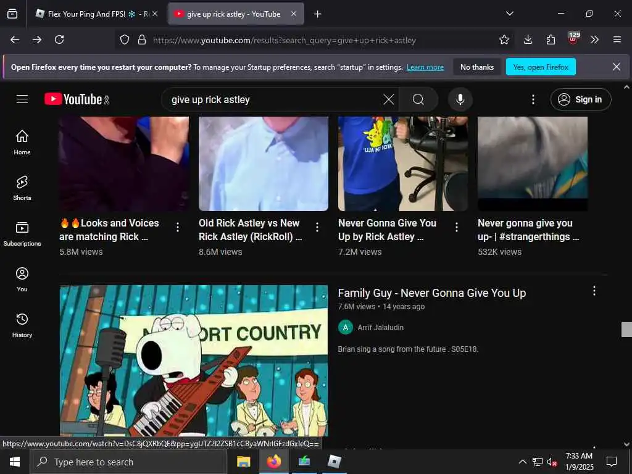632x474 pixels.
Task: Bookmark this page with star
Action: click(504, 39)
